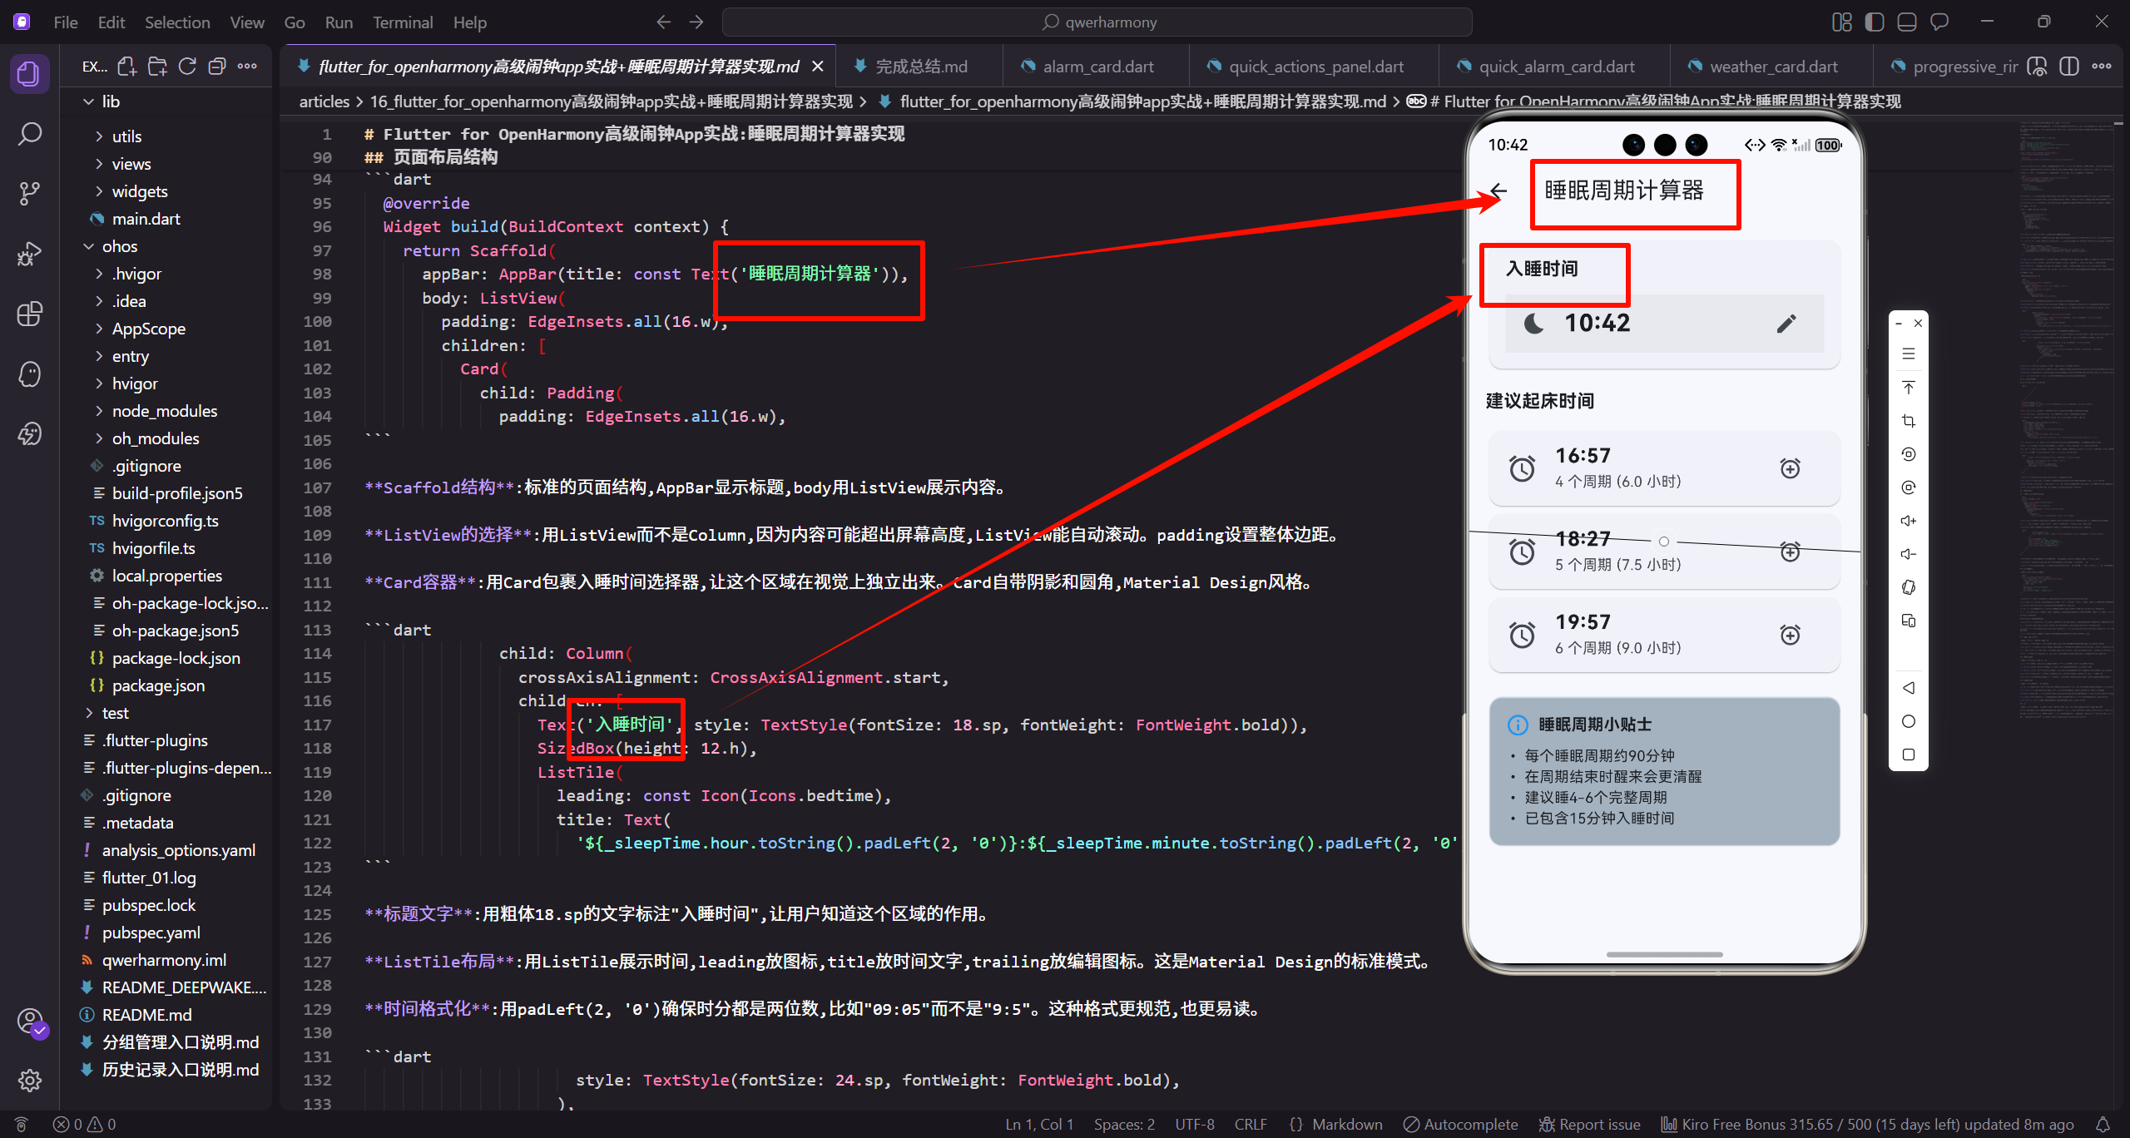This screenshot has height=1138, width=2130.
Task: Open the edit pencil next to sleep time 10:42
Action: [x=1787, y=324]
